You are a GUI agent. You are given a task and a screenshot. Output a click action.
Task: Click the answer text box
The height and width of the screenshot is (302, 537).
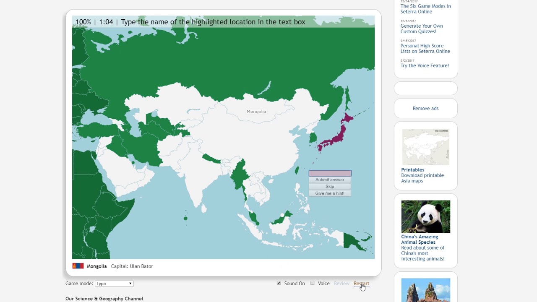pos(330,173)
